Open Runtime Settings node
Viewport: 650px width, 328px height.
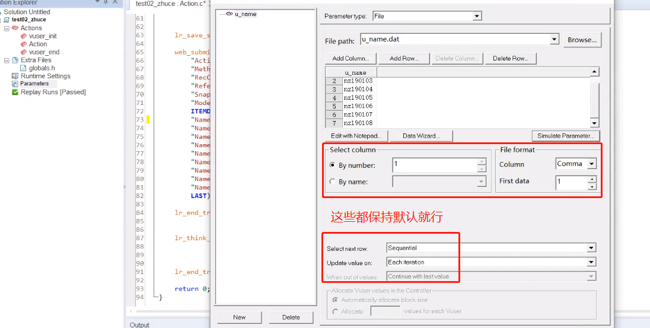coord(46,76)
